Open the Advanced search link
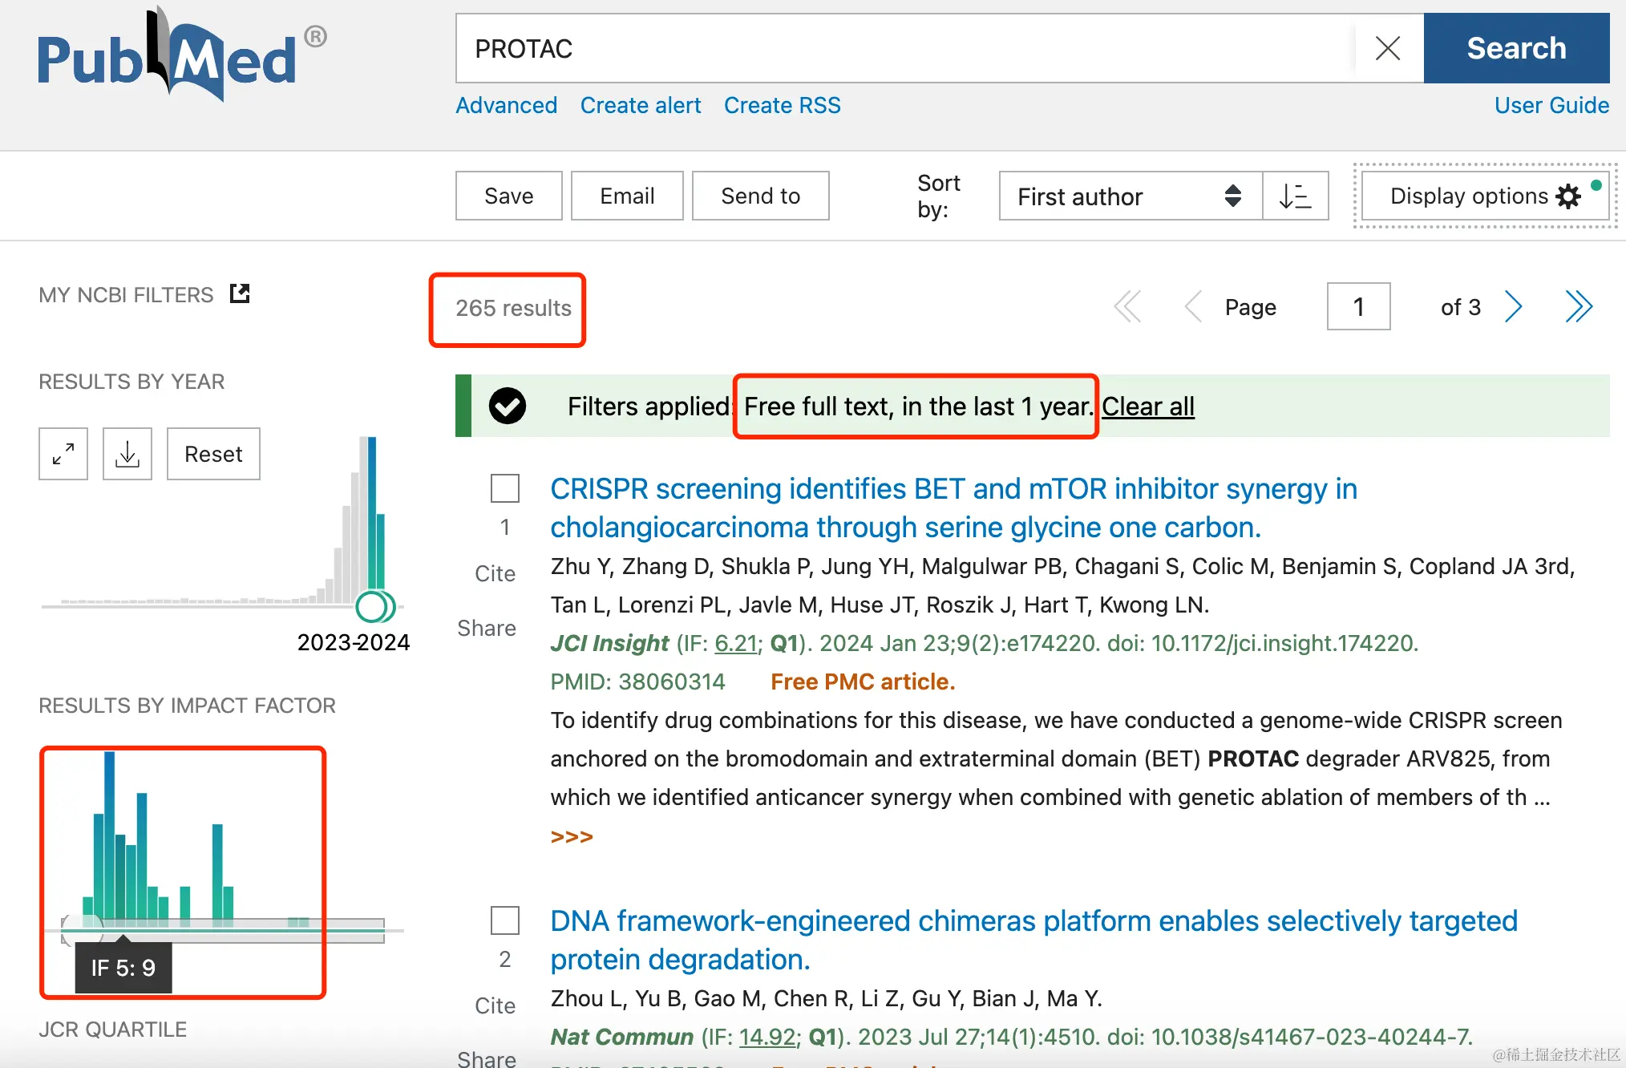 click(x=506, y=105)
